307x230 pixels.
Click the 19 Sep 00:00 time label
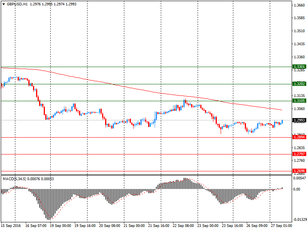(60, 226)
